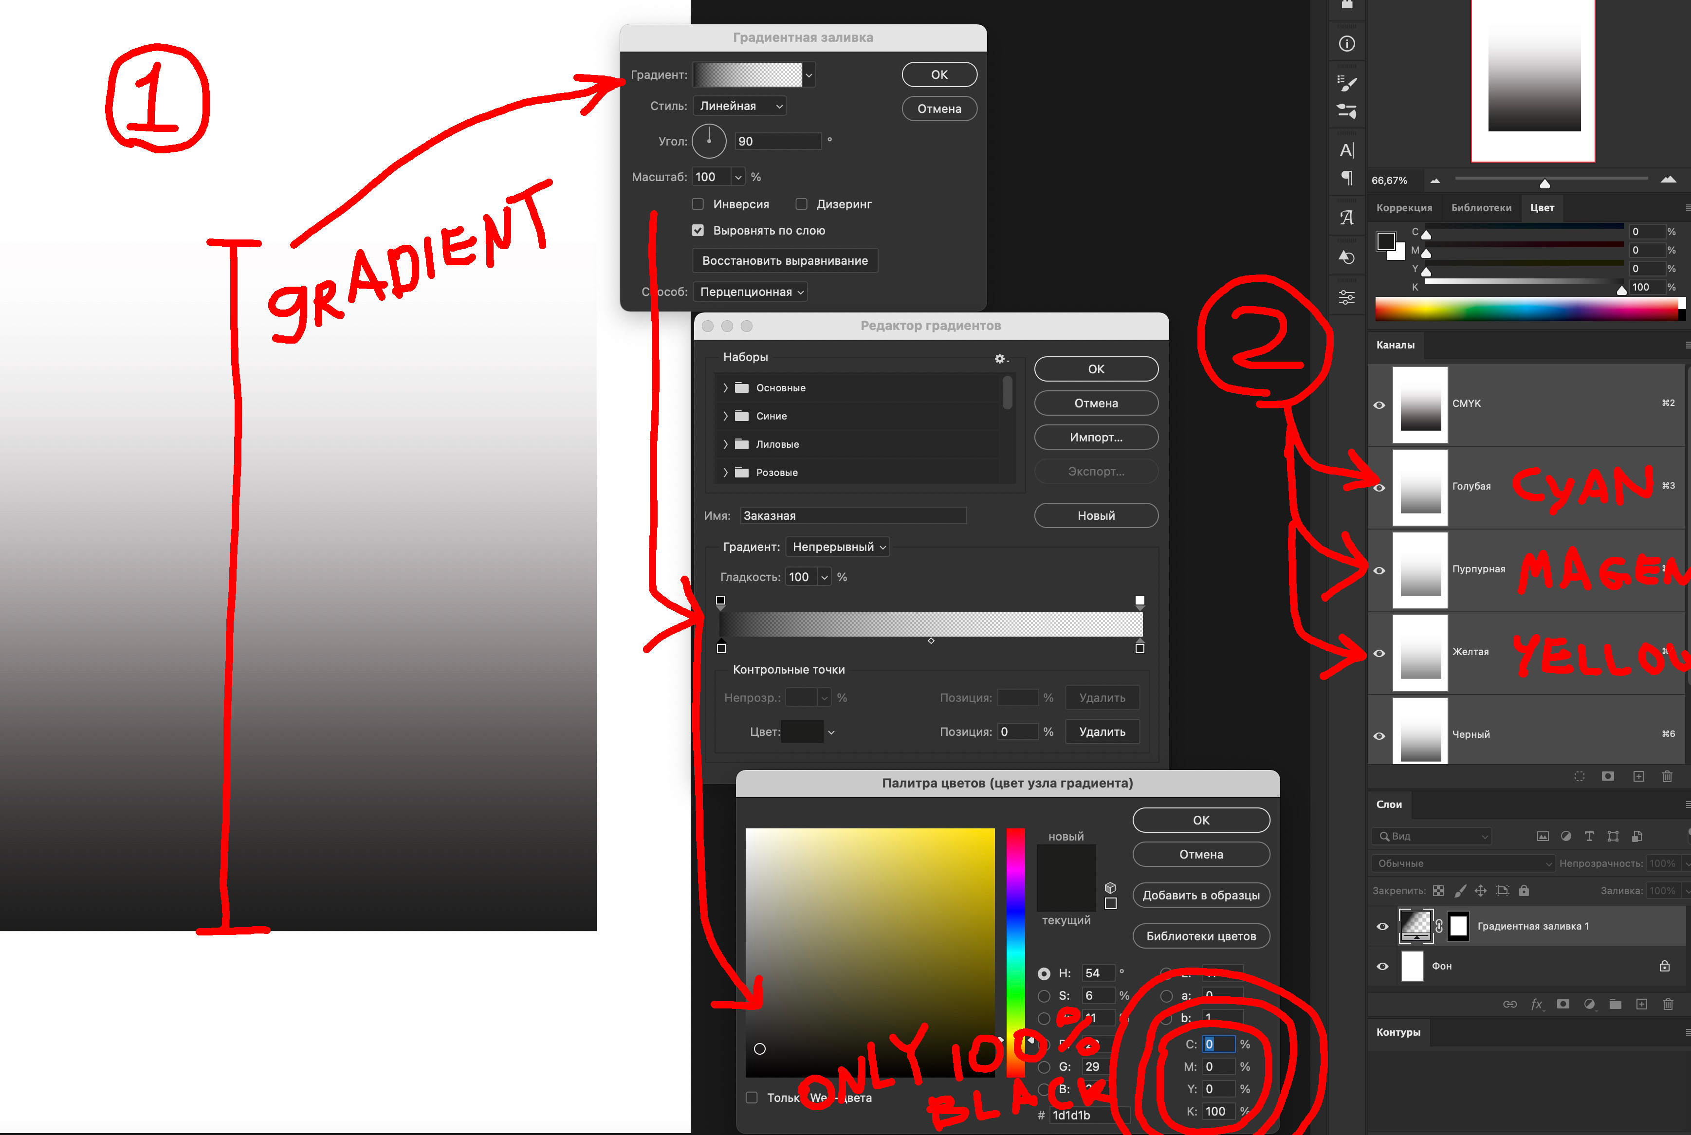The width and height of the screenshot is (1691, 1135).
Task: Click Восстановить выравнивание button
Action: (x=785, y=260)
